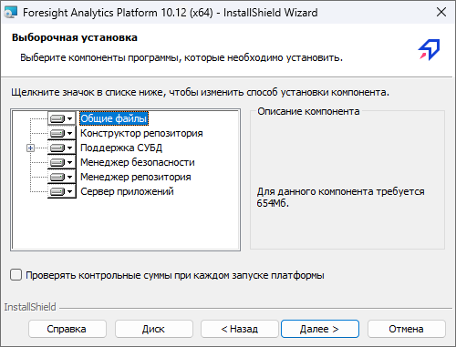This screenshot has height=347, width=456.
Task: Click the installer icon in title bar
Action: click(x=11, y=12)
